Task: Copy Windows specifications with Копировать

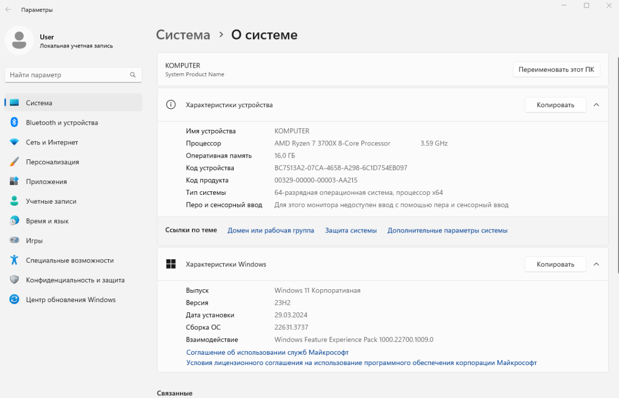Action: pos(555,264)
